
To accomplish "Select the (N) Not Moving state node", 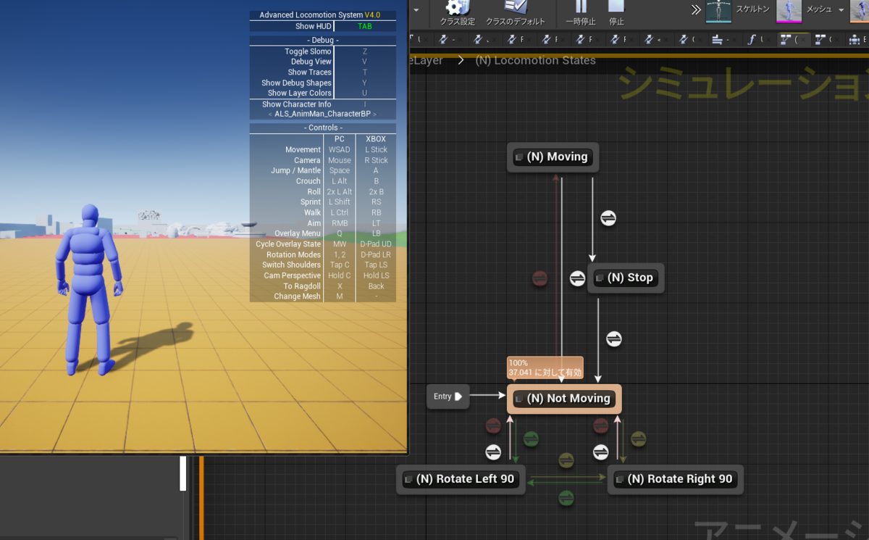I will 564,399.
